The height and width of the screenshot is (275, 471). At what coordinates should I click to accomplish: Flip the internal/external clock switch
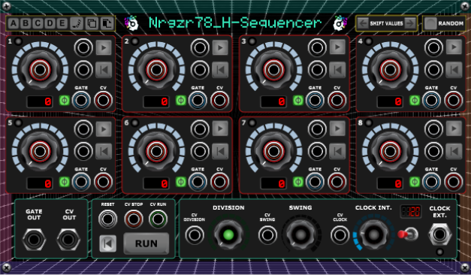(409, 234)
